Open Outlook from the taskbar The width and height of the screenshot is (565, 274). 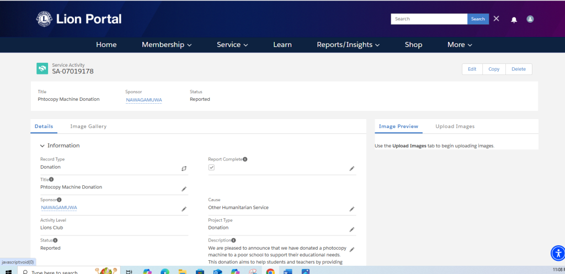(217, 271)
